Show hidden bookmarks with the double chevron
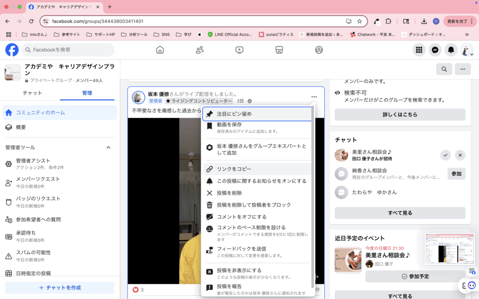 [467, 35]
